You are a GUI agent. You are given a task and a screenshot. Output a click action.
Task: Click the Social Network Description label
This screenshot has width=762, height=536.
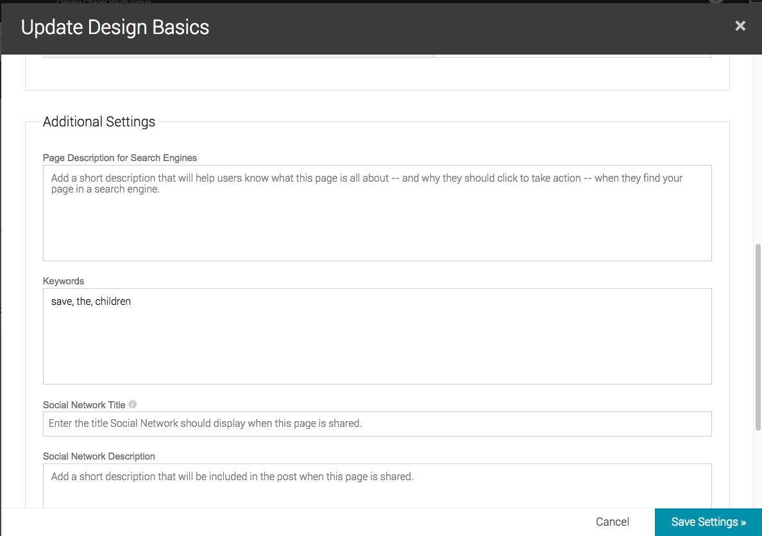(99, 456)
